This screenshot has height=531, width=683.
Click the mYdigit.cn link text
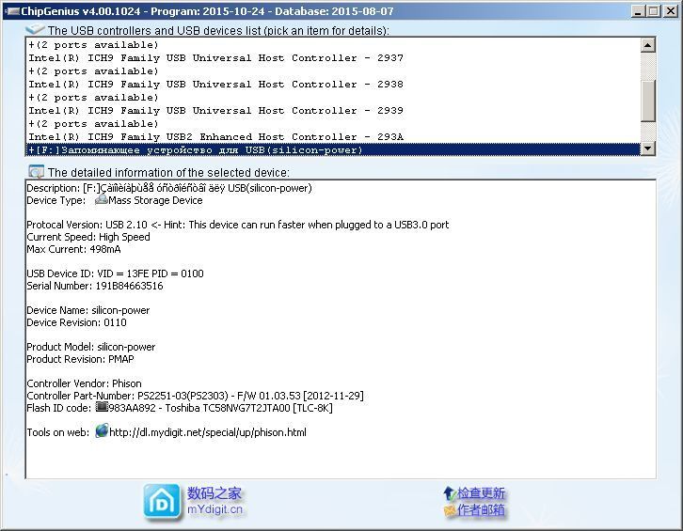pyautogui.click(x=215, y=509)
